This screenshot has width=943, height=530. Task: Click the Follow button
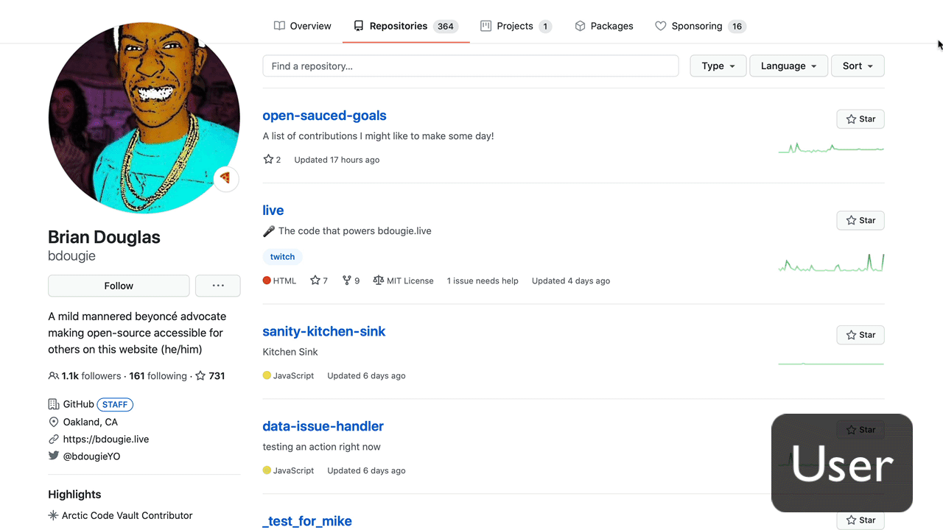click(x=118, y=286)
